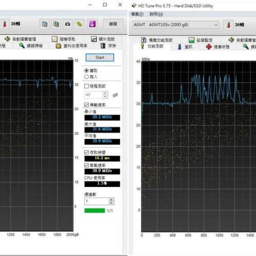Click the 離開 exit button

(113, 24)
